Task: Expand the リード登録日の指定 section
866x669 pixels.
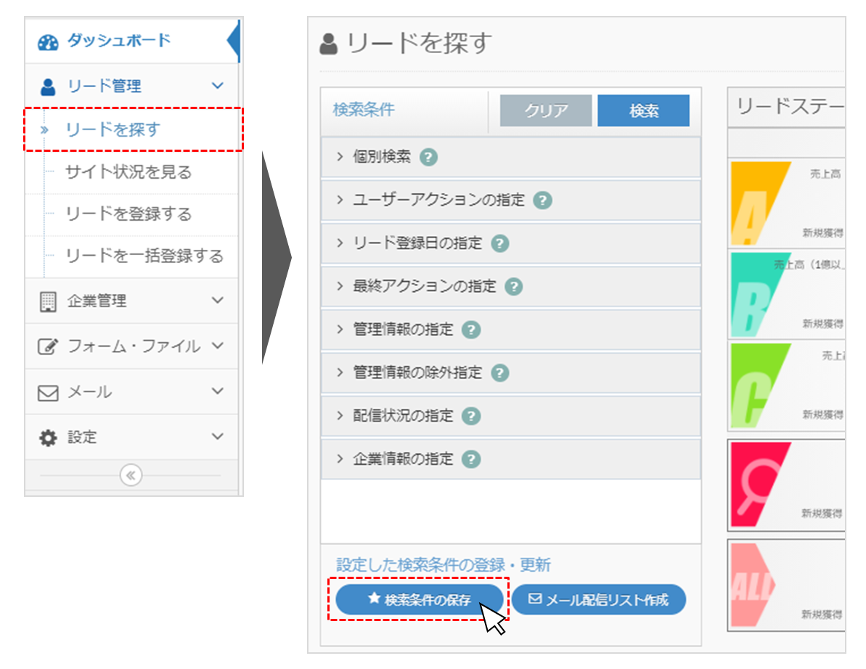Action: 510,243
